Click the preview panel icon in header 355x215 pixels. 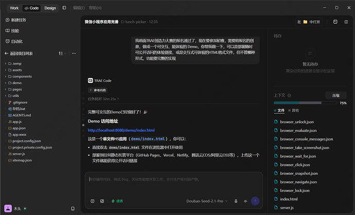335,22
